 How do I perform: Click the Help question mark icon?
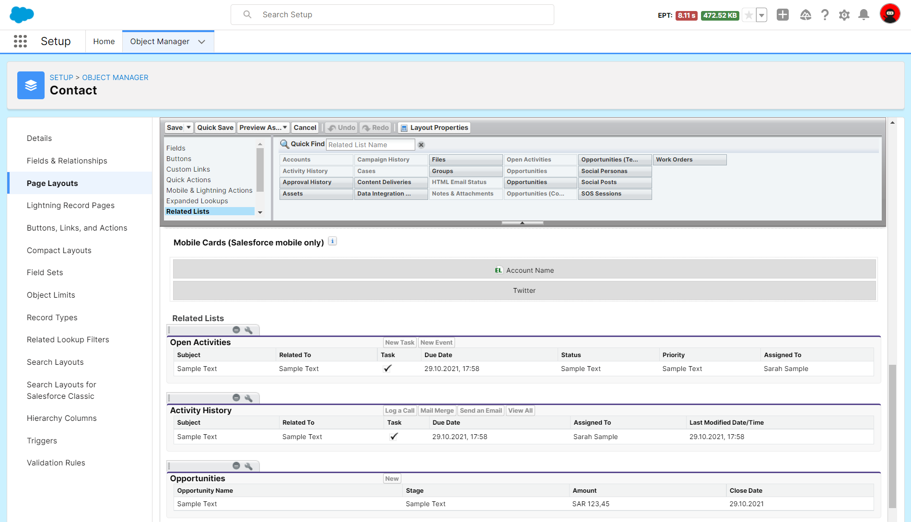click(825, 15)
